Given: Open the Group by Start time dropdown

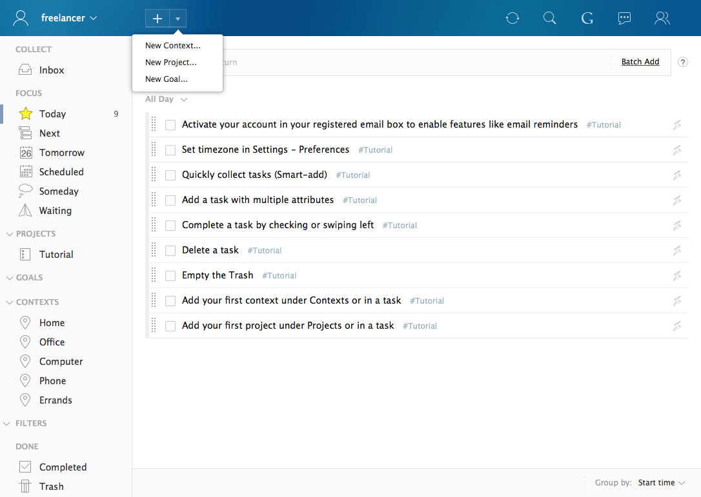Looking at the screenshot, I should (661, 483).
